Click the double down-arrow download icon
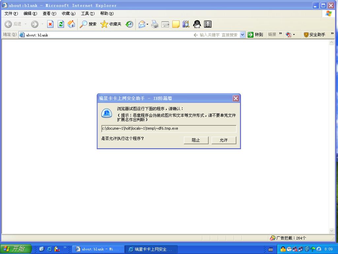This screenshot has width=338, height=254. pyautogui.click(x=208, y=24)
